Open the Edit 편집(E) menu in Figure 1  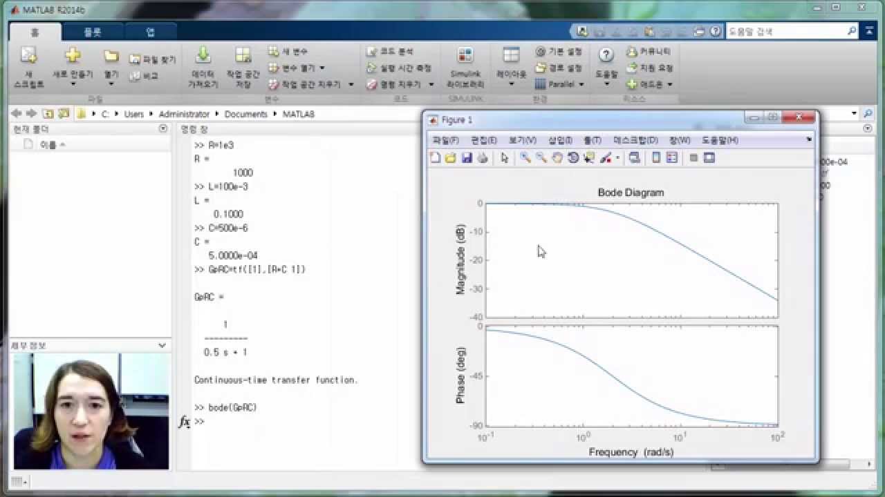point(484,140)
